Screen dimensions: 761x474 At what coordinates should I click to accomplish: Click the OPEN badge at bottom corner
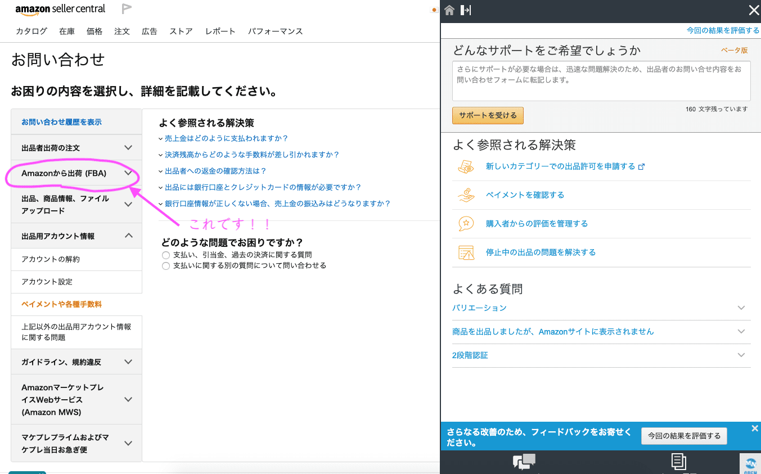coord(750,464)
